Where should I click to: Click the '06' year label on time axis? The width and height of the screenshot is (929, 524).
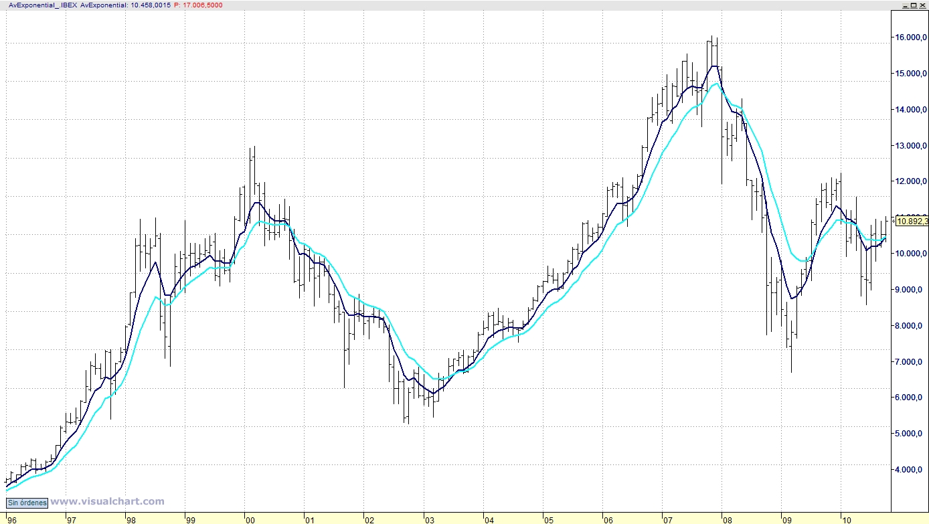(607, 519)
